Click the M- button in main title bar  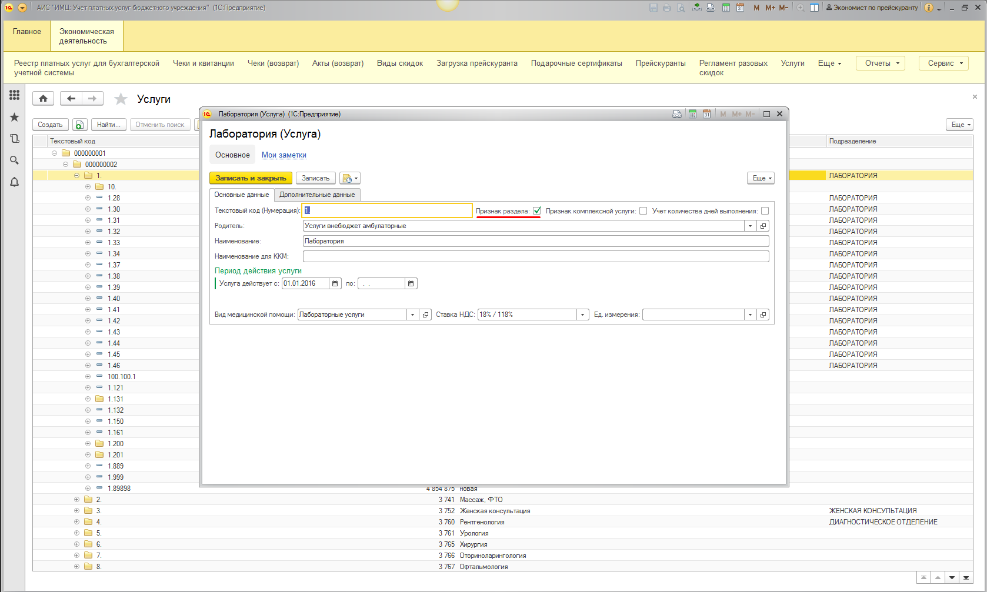783,8
